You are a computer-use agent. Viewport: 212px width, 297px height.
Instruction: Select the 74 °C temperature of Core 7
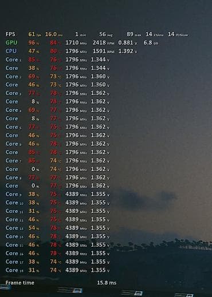[x=56, y=161]
